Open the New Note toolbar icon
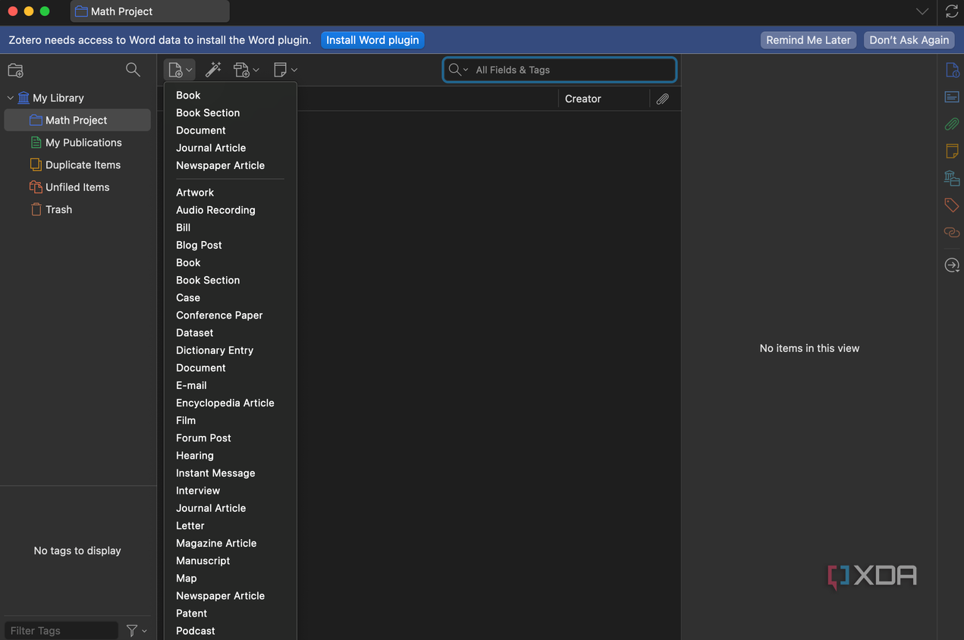The width and height of the screenshot is (964, 640). [284, 70]
